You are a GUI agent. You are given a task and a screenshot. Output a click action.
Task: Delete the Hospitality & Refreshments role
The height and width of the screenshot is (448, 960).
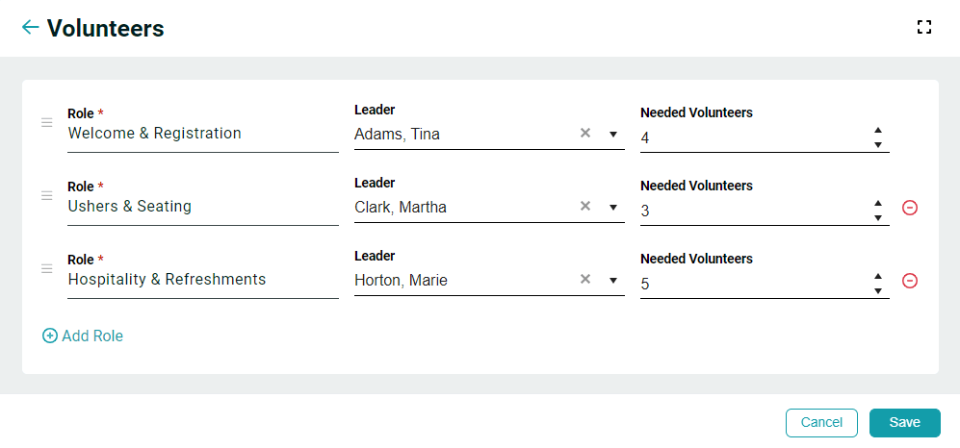(x=910, y=281)
